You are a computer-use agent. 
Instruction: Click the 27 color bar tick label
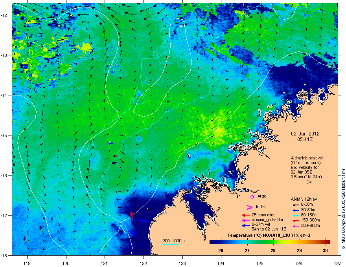(247, 251)
